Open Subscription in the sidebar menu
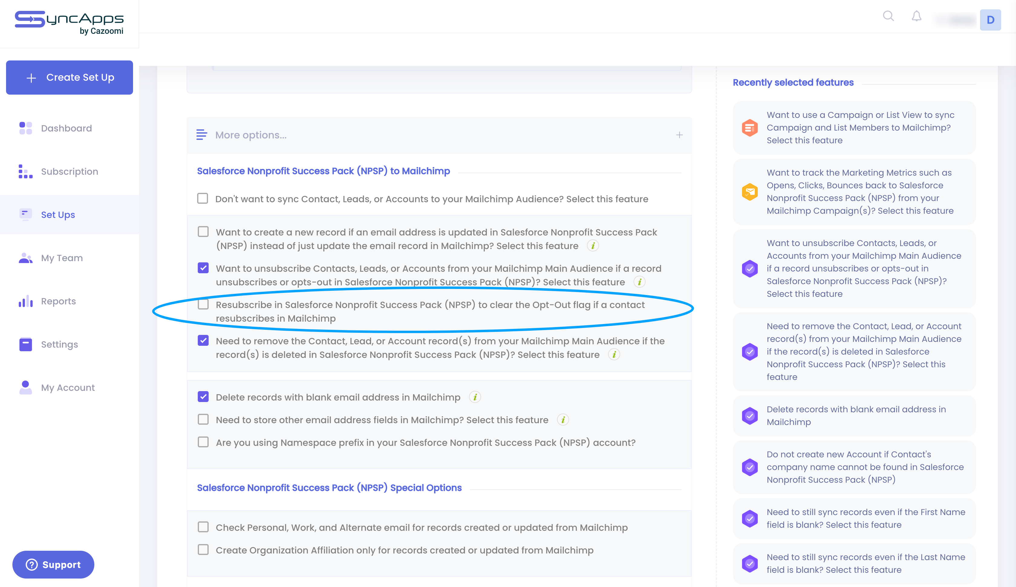 pyautogui.click(x=69, y=171)
